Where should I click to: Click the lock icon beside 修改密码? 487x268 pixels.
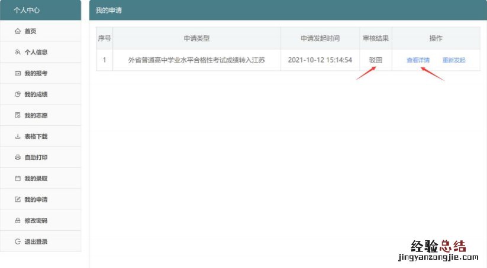point(18,221)
